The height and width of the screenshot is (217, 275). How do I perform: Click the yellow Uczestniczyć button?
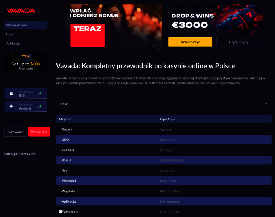pos(190,42)
